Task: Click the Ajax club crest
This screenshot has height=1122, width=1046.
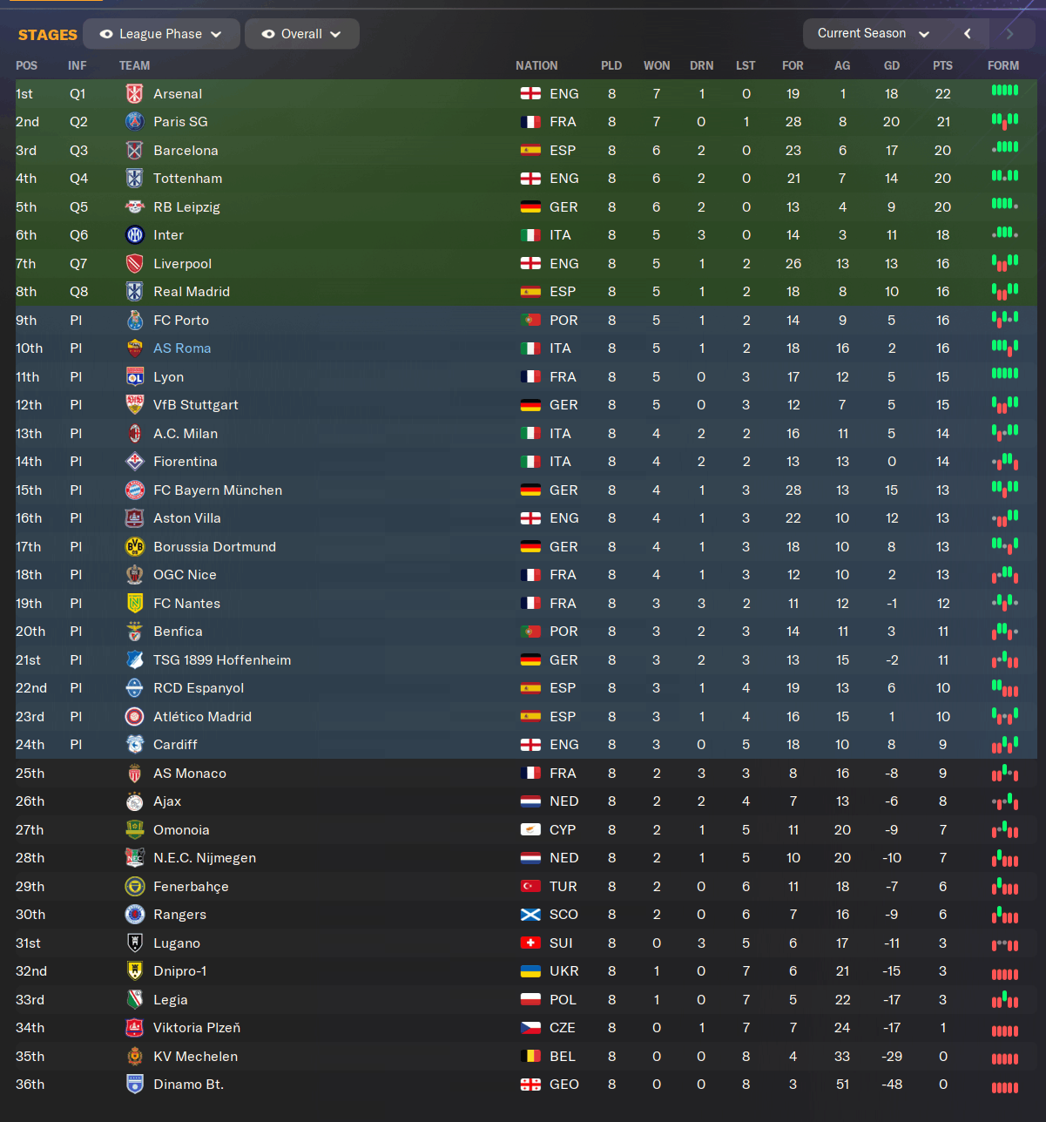Action: (134, 801)
